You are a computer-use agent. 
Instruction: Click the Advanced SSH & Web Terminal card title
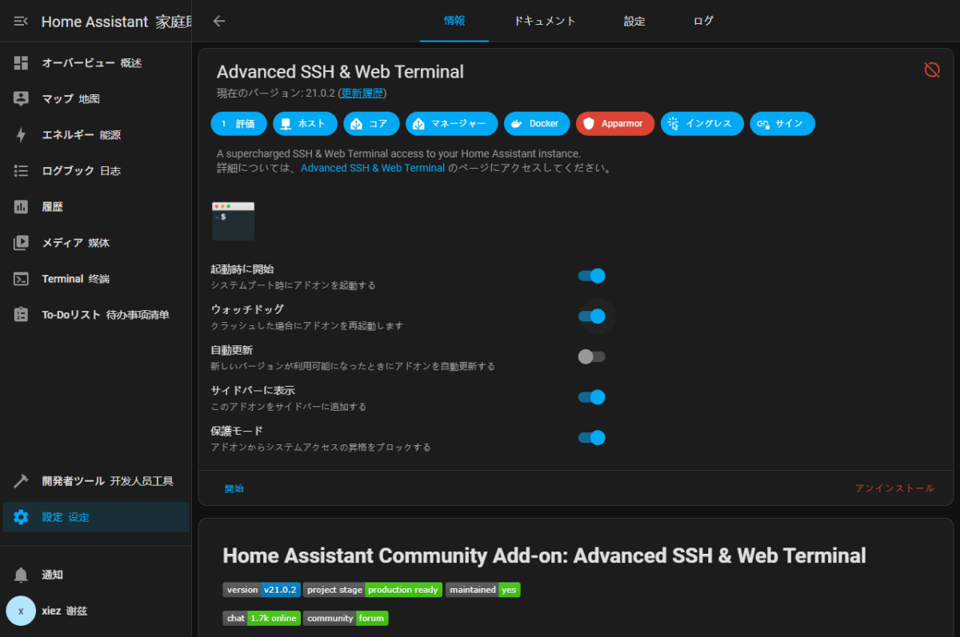340,72
